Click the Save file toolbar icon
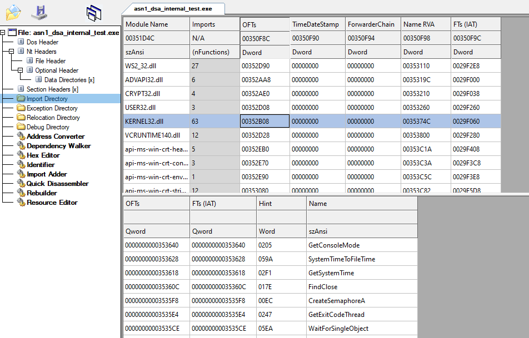This screenshot has width=529, height=338. [x=38, y=11]
